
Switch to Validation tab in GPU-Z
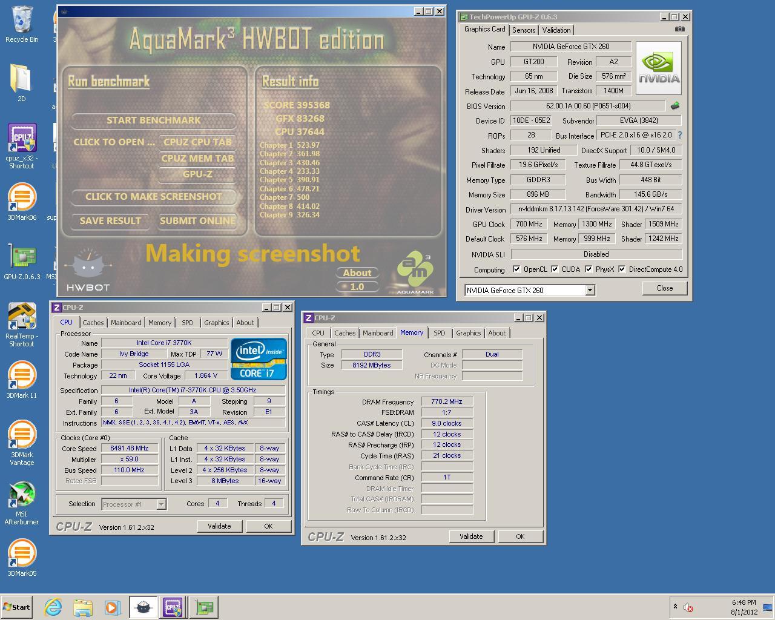point(556,30)
